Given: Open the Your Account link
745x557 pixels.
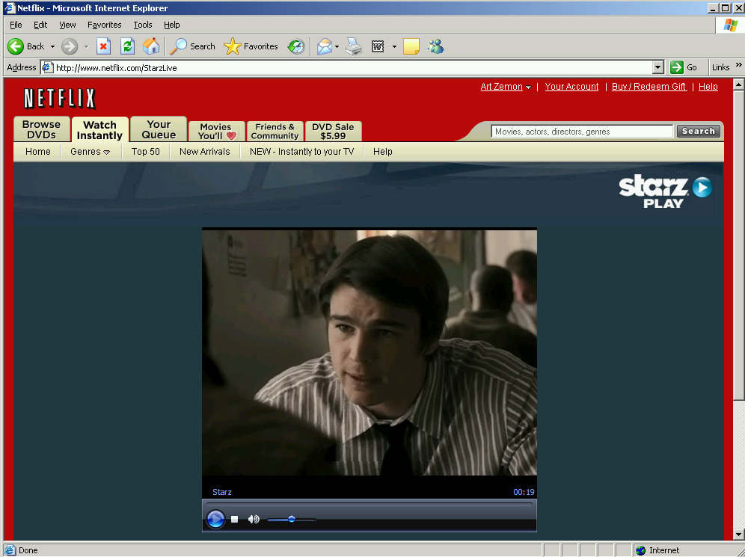Looking at the screenshot, I should pyautogui.click(x=571, y=87).
